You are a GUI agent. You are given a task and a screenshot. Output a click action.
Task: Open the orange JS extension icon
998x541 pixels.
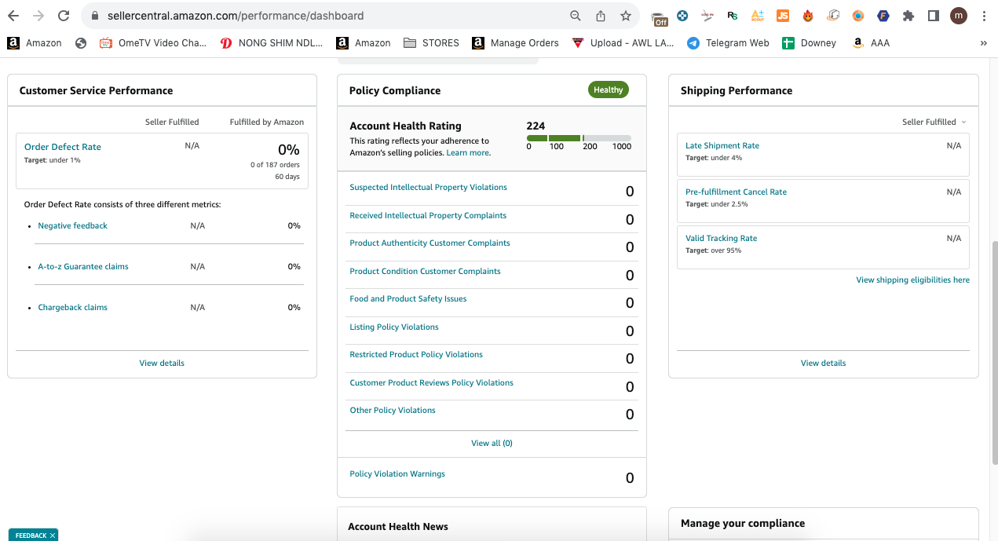783,16
